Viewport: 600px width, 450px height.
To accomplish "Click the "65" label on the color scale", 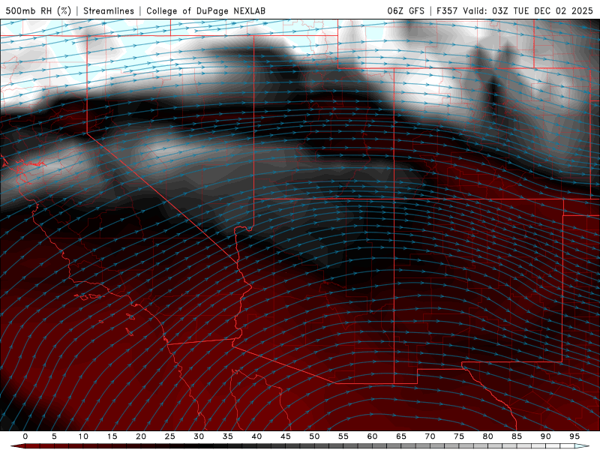I will point(401,436).
